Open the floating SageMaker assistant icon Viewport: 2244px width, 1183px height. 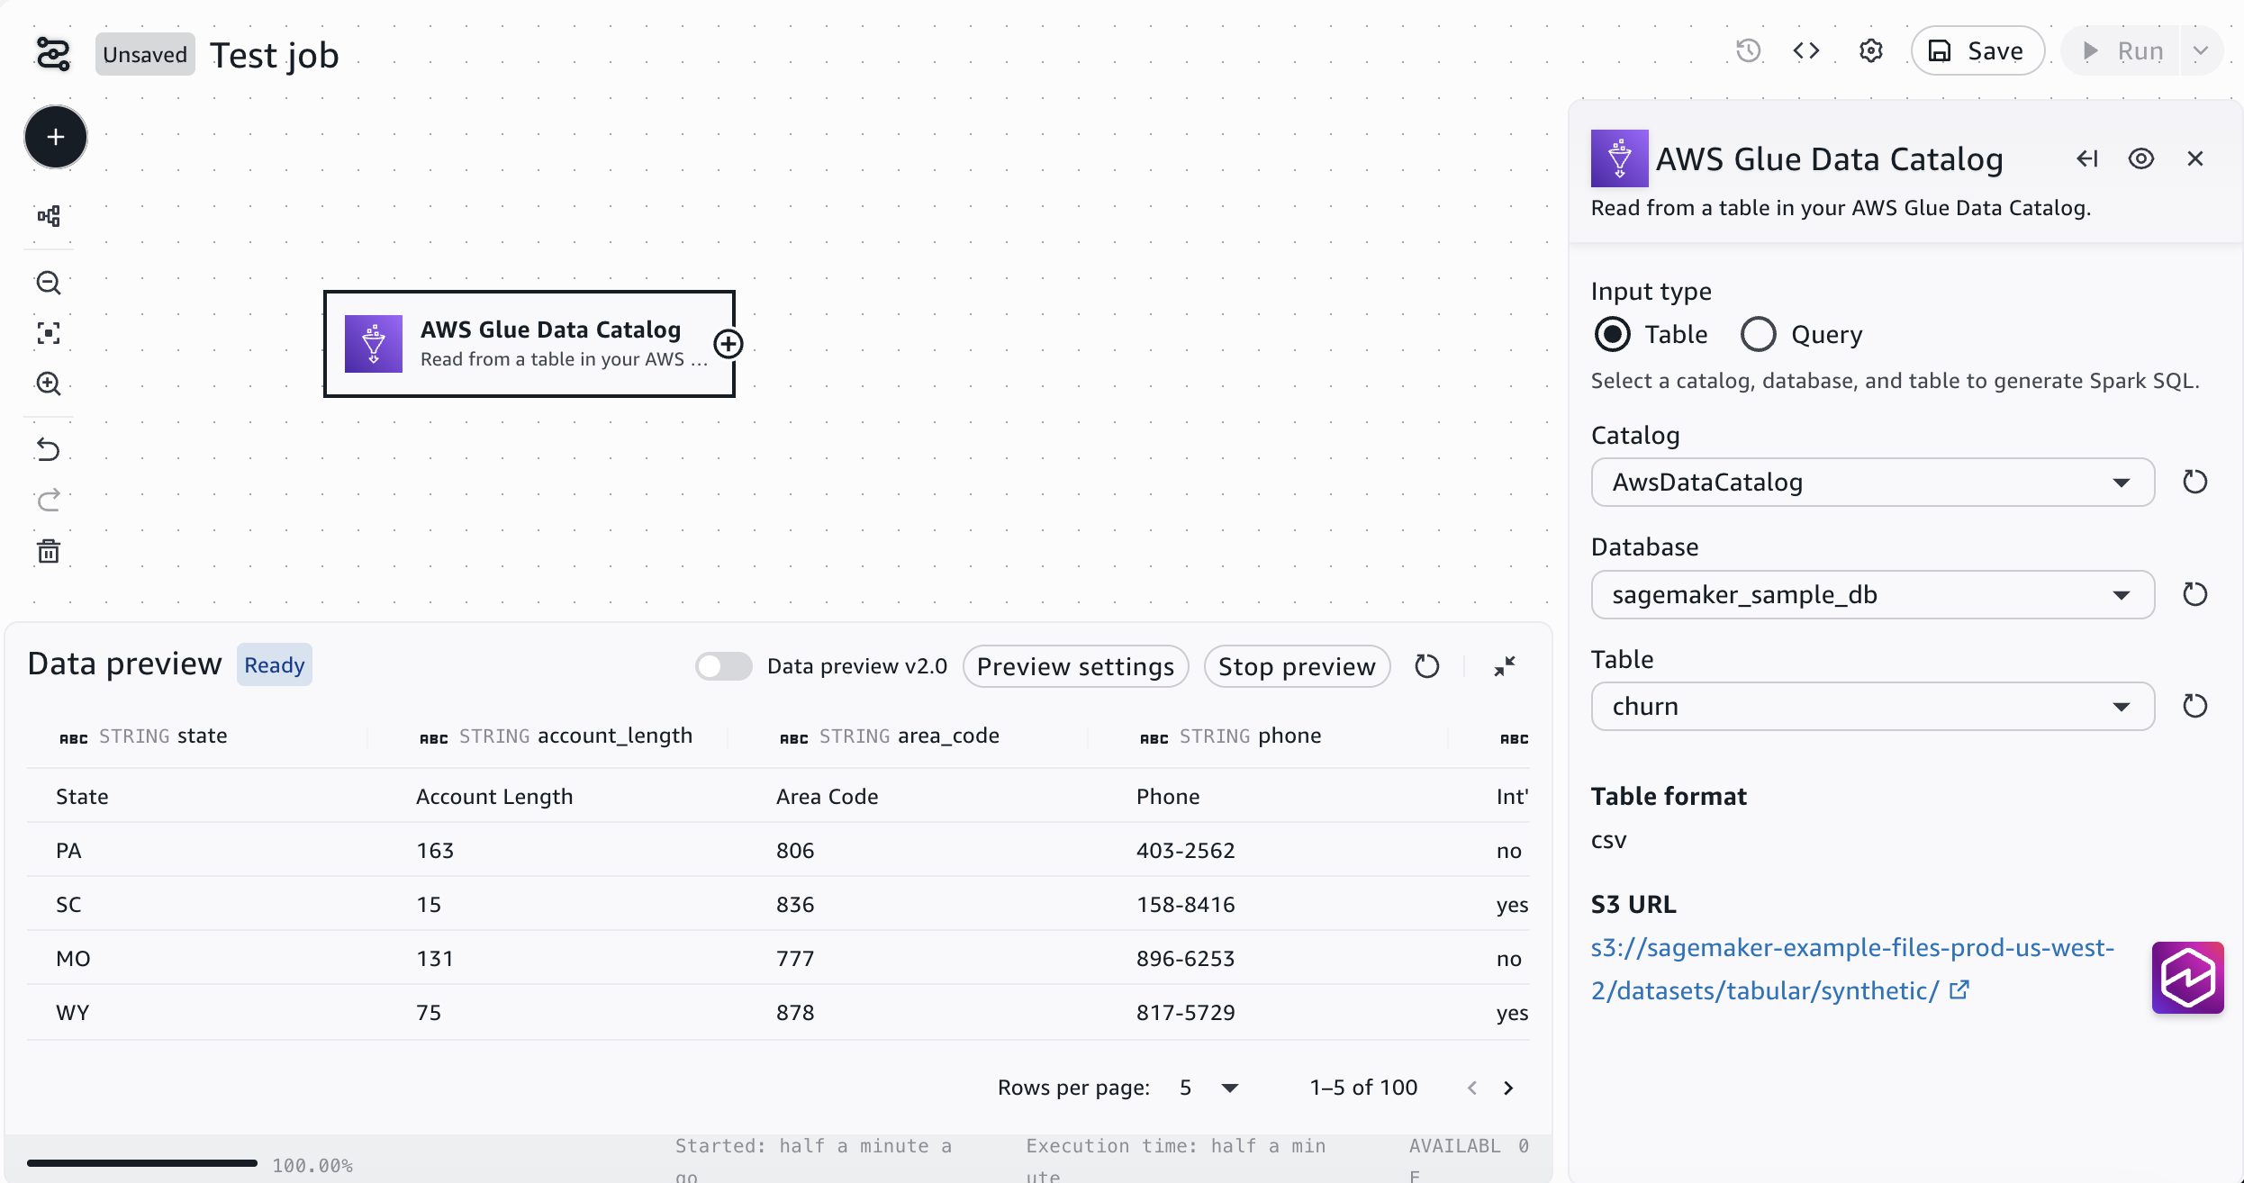click(x=2188, y=978)
